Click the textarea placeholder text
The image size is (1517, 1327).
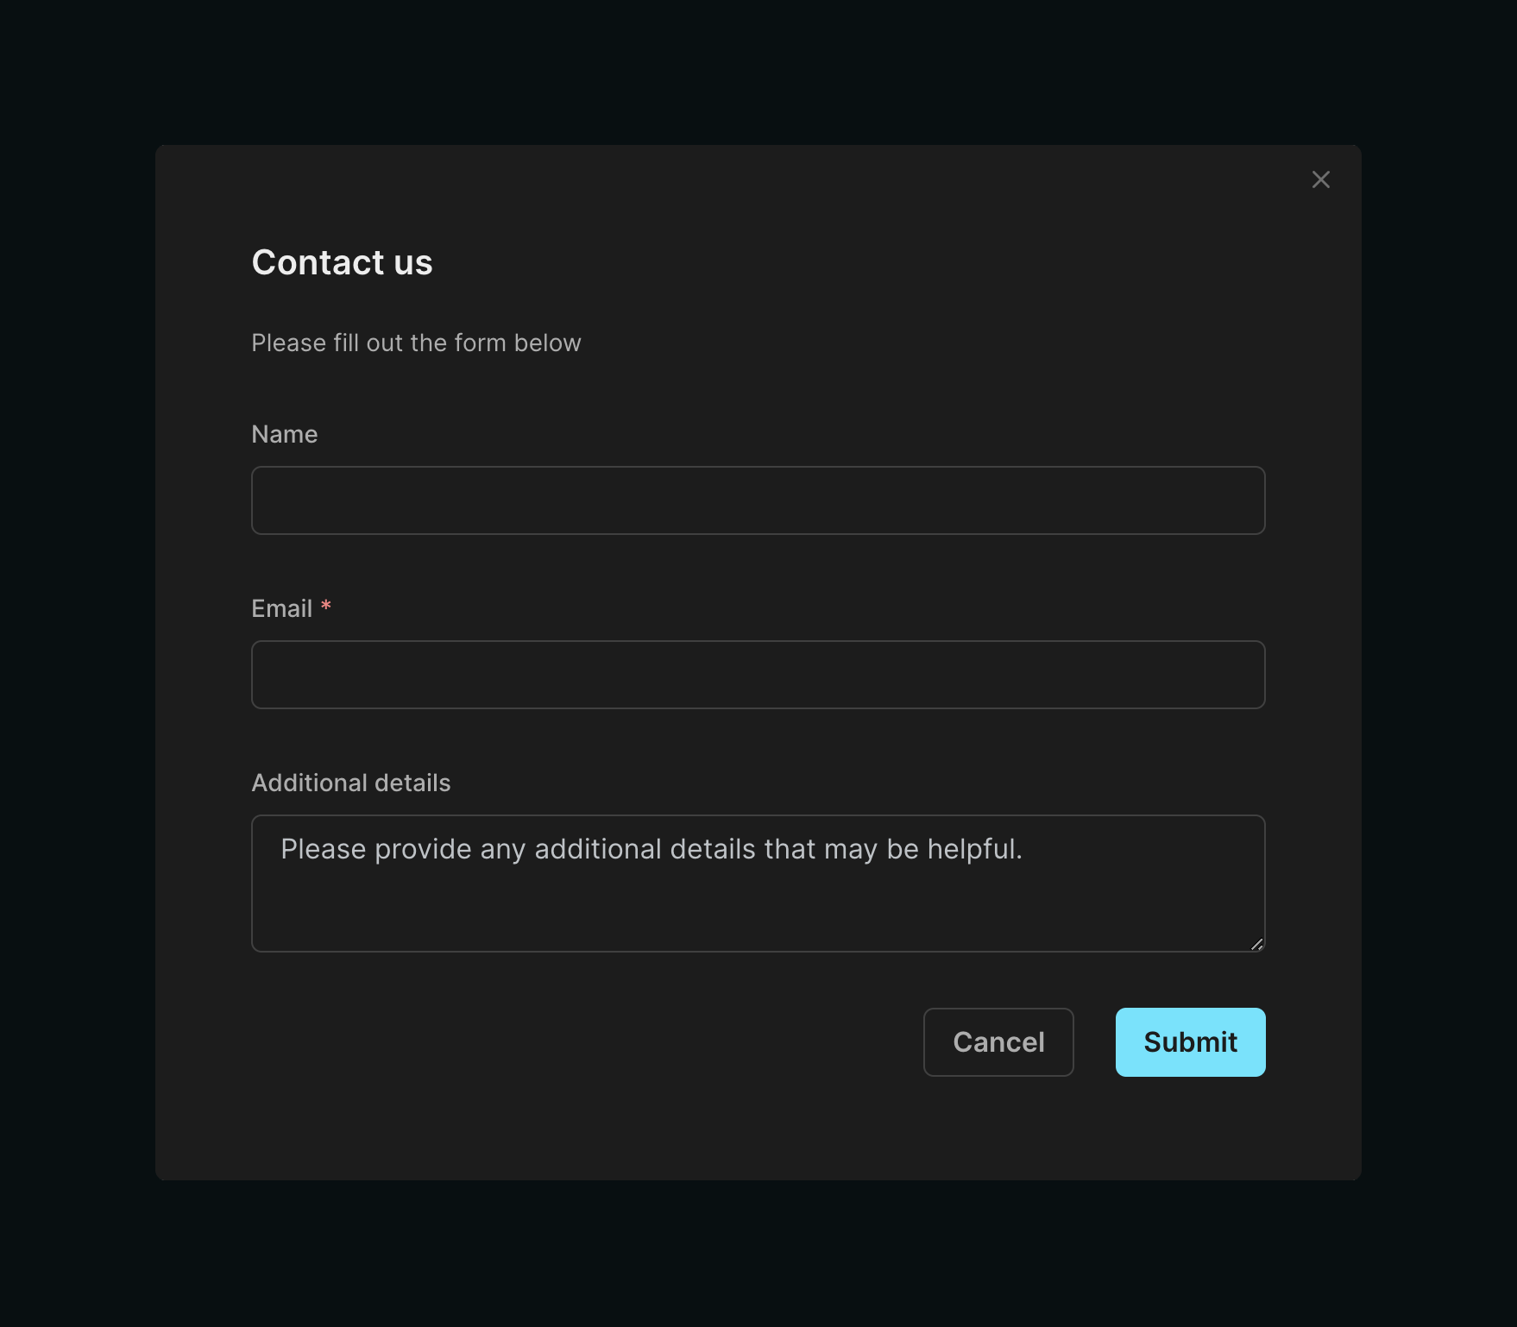651,849
